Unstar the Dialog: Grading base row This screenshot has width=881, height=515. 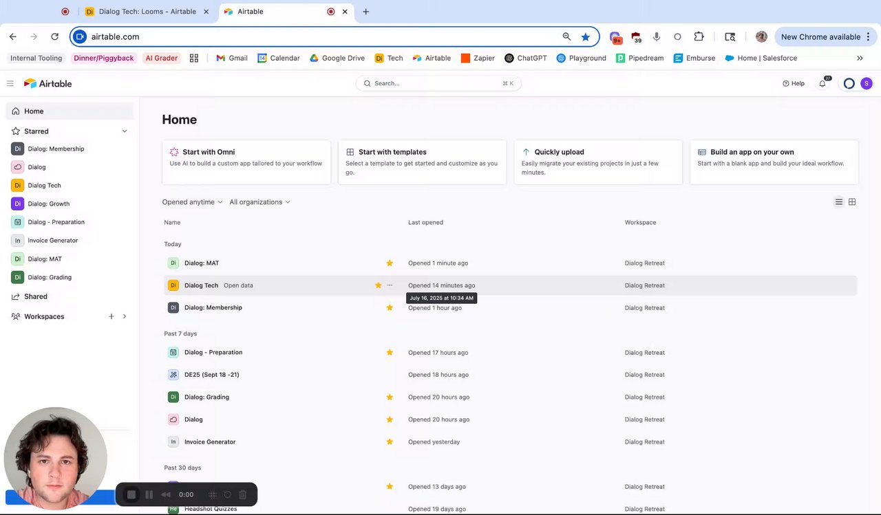tap(390, 397)
